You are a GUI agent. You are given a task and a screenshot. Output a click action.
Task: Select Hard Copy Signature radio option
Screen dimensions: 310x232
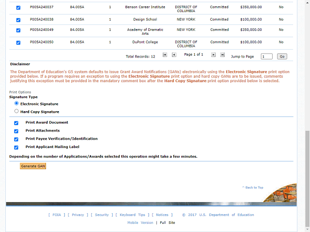16,111
